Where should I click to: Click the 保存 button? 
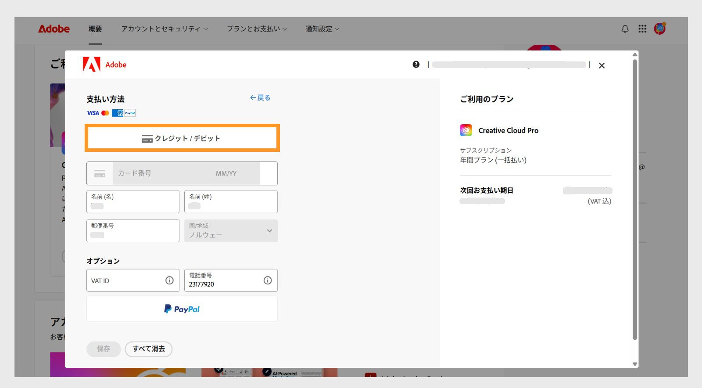point(104,349)
